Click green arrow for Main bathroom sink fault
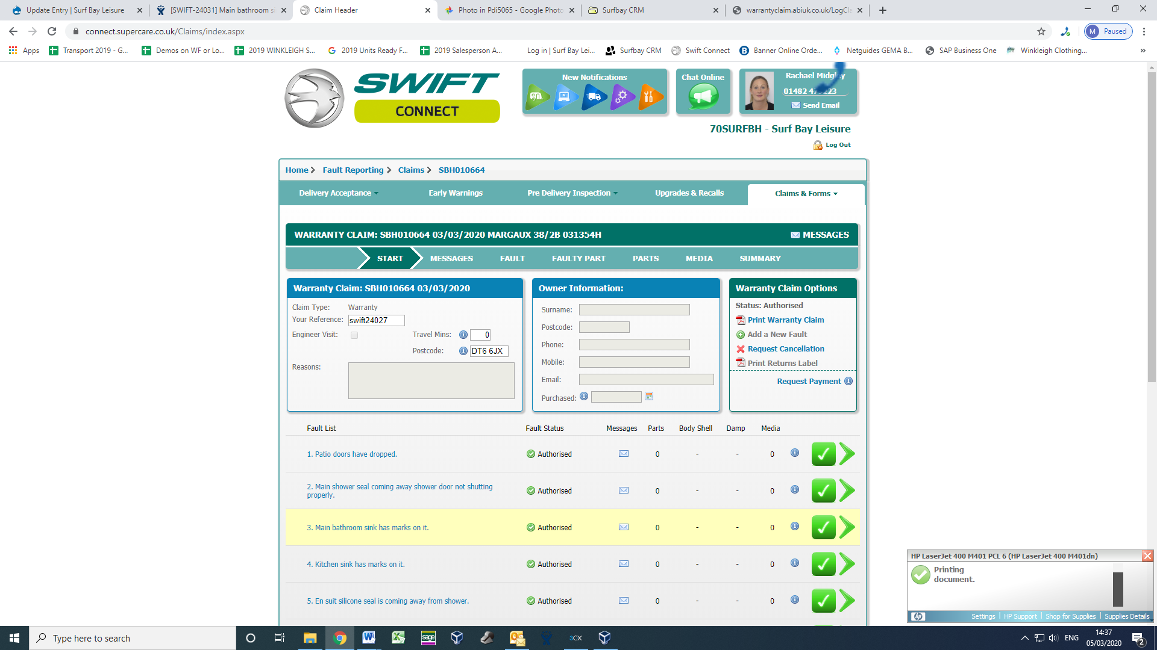Viewport: 1157px width, 650px height. (x=847, y=527)
